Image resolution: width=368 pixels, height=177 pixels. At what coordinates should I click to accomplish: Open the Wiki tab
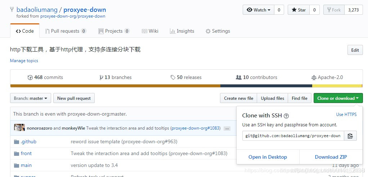[x=150, y=31]
